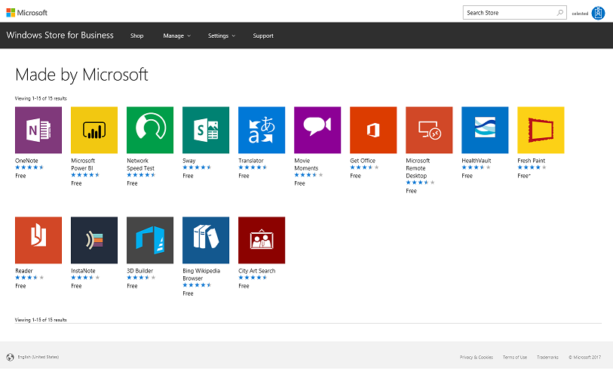The image size is (613, 378).
Task: Click the globe language icon in footer
Action: pos(10,357)
